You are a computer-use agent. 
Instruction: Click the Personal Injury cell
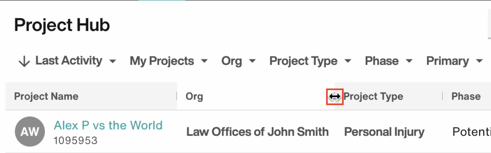pos(384,132)
